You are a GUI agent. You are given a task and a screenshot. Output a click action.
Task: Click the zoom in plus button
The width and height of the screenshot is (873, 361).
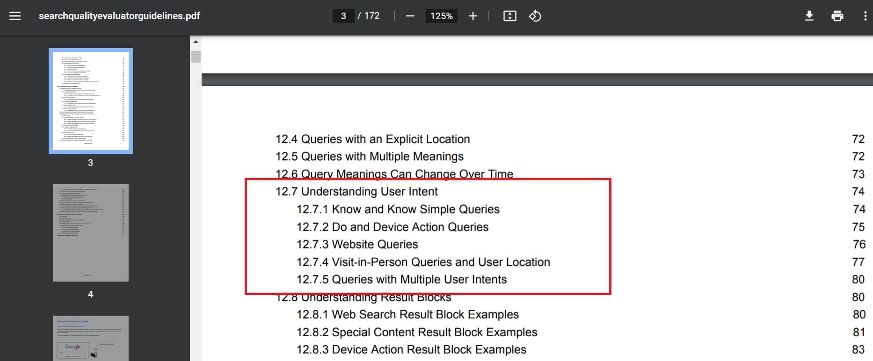pos(473,16)
